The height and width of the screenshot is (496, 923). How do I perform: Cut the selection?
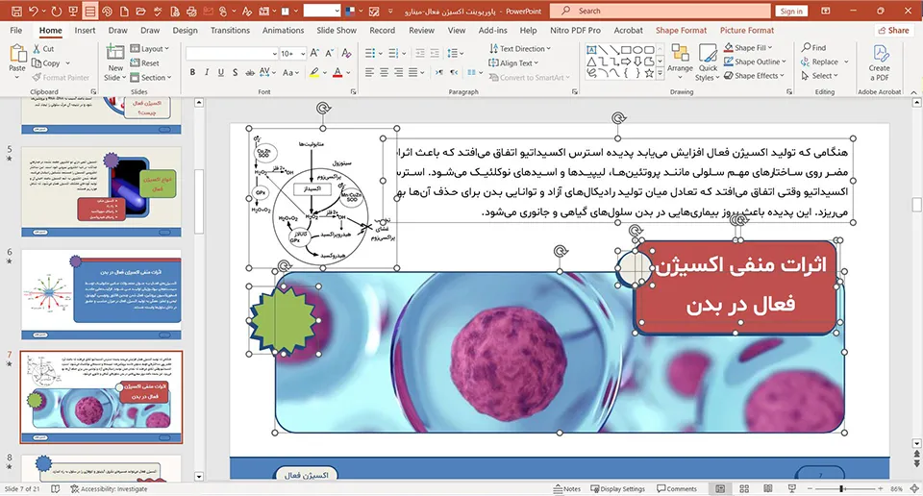point(43,49)
